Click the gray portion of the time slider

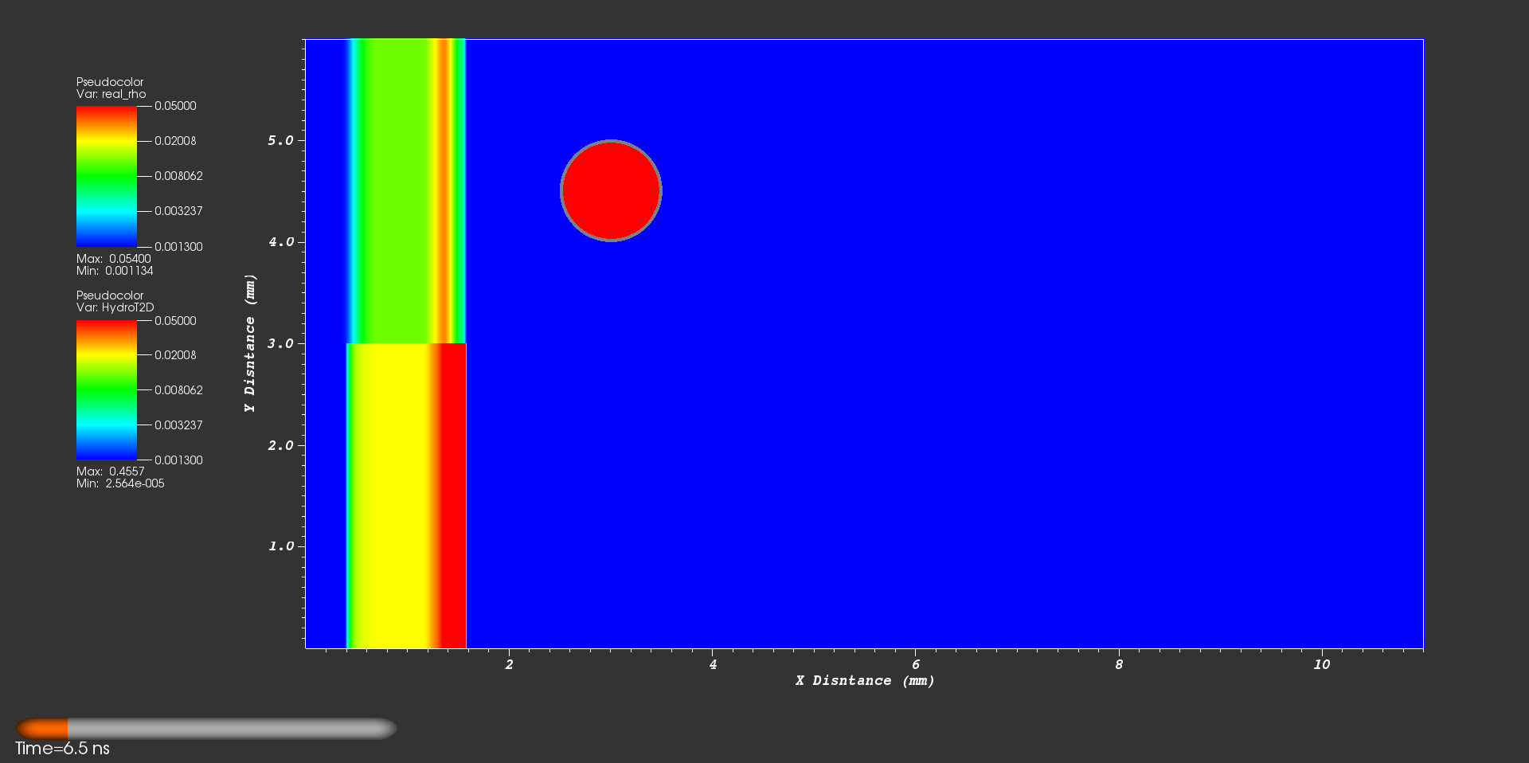click(x=231, y=728)
